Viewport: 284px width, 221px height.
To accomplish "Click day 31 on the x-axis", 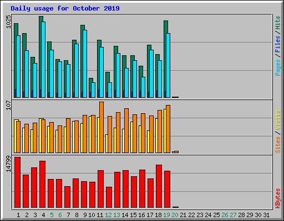I will (x=266, y=215).
